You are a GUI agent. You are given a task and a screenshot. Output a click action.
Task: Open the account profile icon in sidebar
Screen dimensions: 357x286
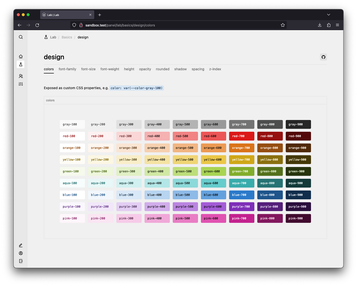point(21,253)
